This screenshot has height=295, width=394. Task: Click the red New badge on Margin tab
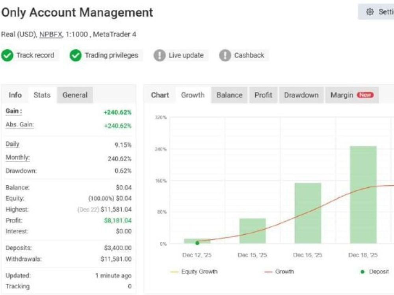pyautogui.click(x=365, y=95)
